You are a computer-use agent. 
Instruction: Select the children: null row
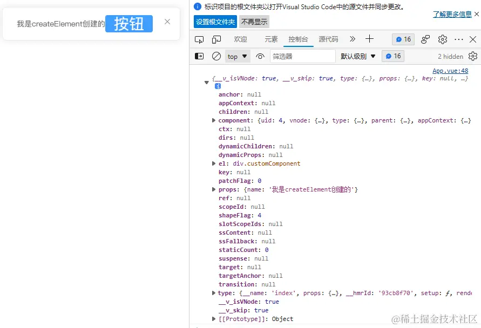pos(243,112)
